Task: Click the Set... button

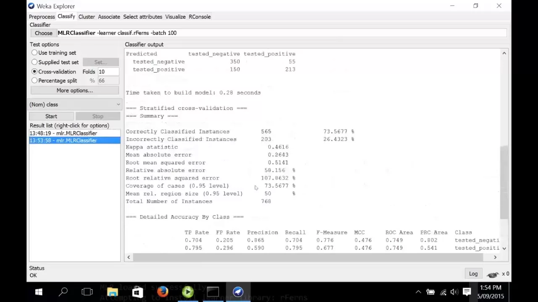Action: (100, 62)
